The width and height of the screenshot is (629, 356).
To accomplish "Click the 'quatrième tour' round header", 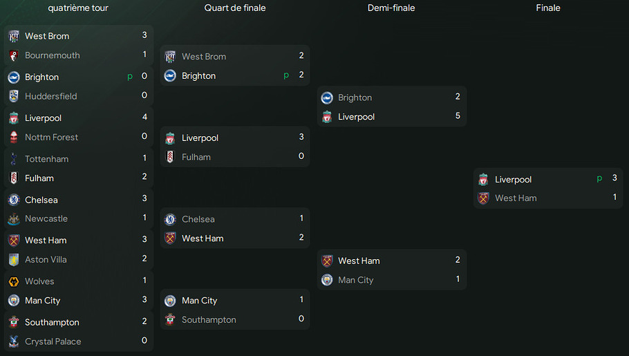I will tap(78, 8).
